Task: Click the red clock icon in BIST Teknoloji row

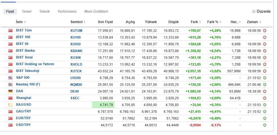Action: (x=265, y=71)
